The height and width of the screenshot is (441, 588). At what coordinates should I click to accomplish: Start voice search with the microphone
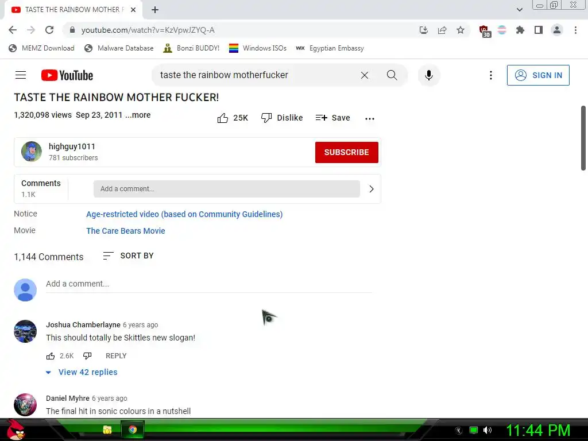coord(428,75)
